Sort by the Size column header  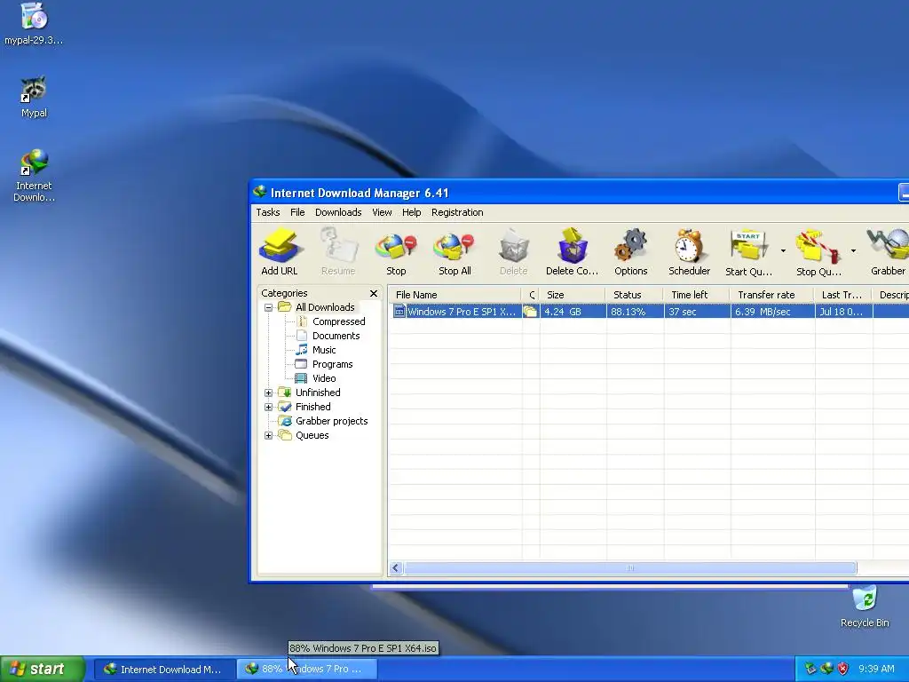click(573, 295)
